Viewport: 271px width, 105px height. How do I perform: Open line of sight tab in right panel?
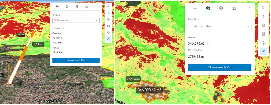coord(221,8)
